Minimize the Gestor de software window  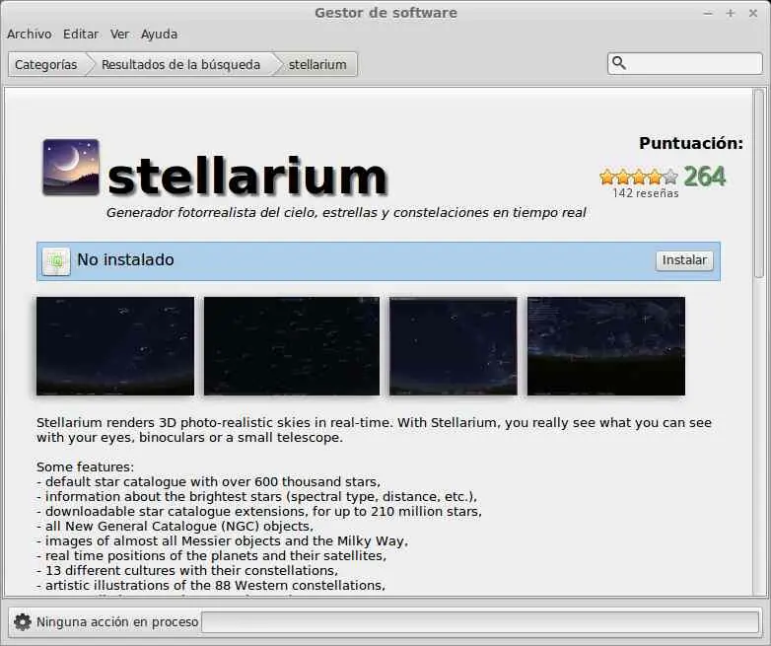pyautogui.click(x=708, y=13)
